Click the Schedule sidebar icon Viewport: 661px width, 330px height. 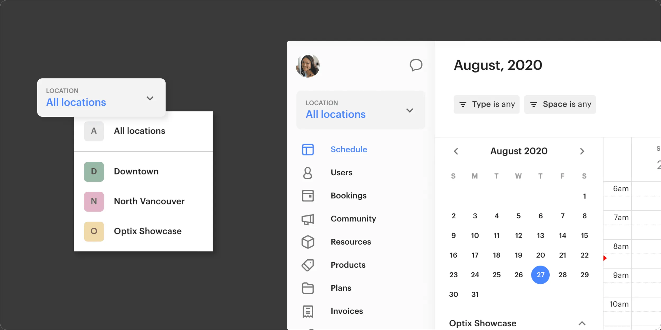tap(308, 149)
